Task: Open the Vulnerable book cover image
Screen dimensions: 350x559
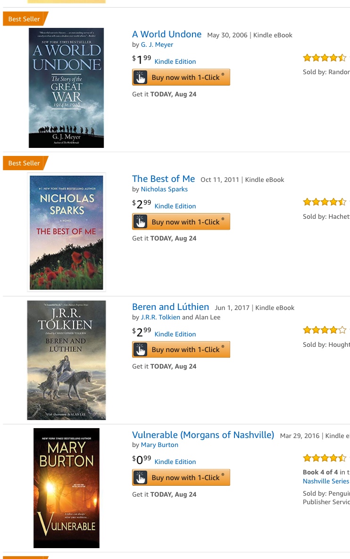Action: (x=67, y=488)
